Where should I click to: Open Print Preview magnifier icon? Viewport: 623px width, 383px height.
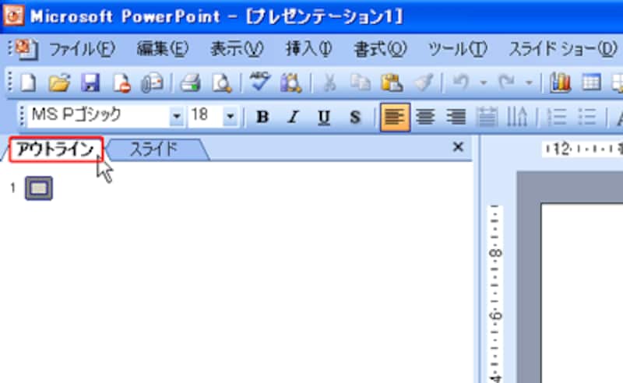coord(221,83)
